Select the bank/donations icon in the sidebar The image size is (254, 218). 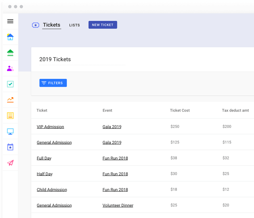coord(10,53)
